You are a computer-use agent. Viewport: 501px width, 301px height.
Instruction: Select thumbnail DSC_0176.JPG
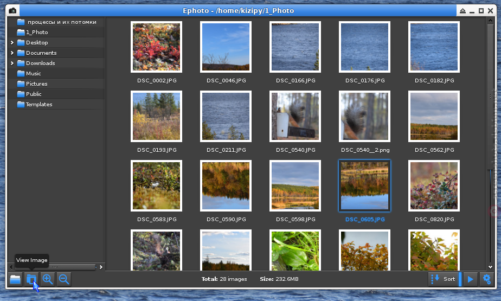tap(364, 47)
